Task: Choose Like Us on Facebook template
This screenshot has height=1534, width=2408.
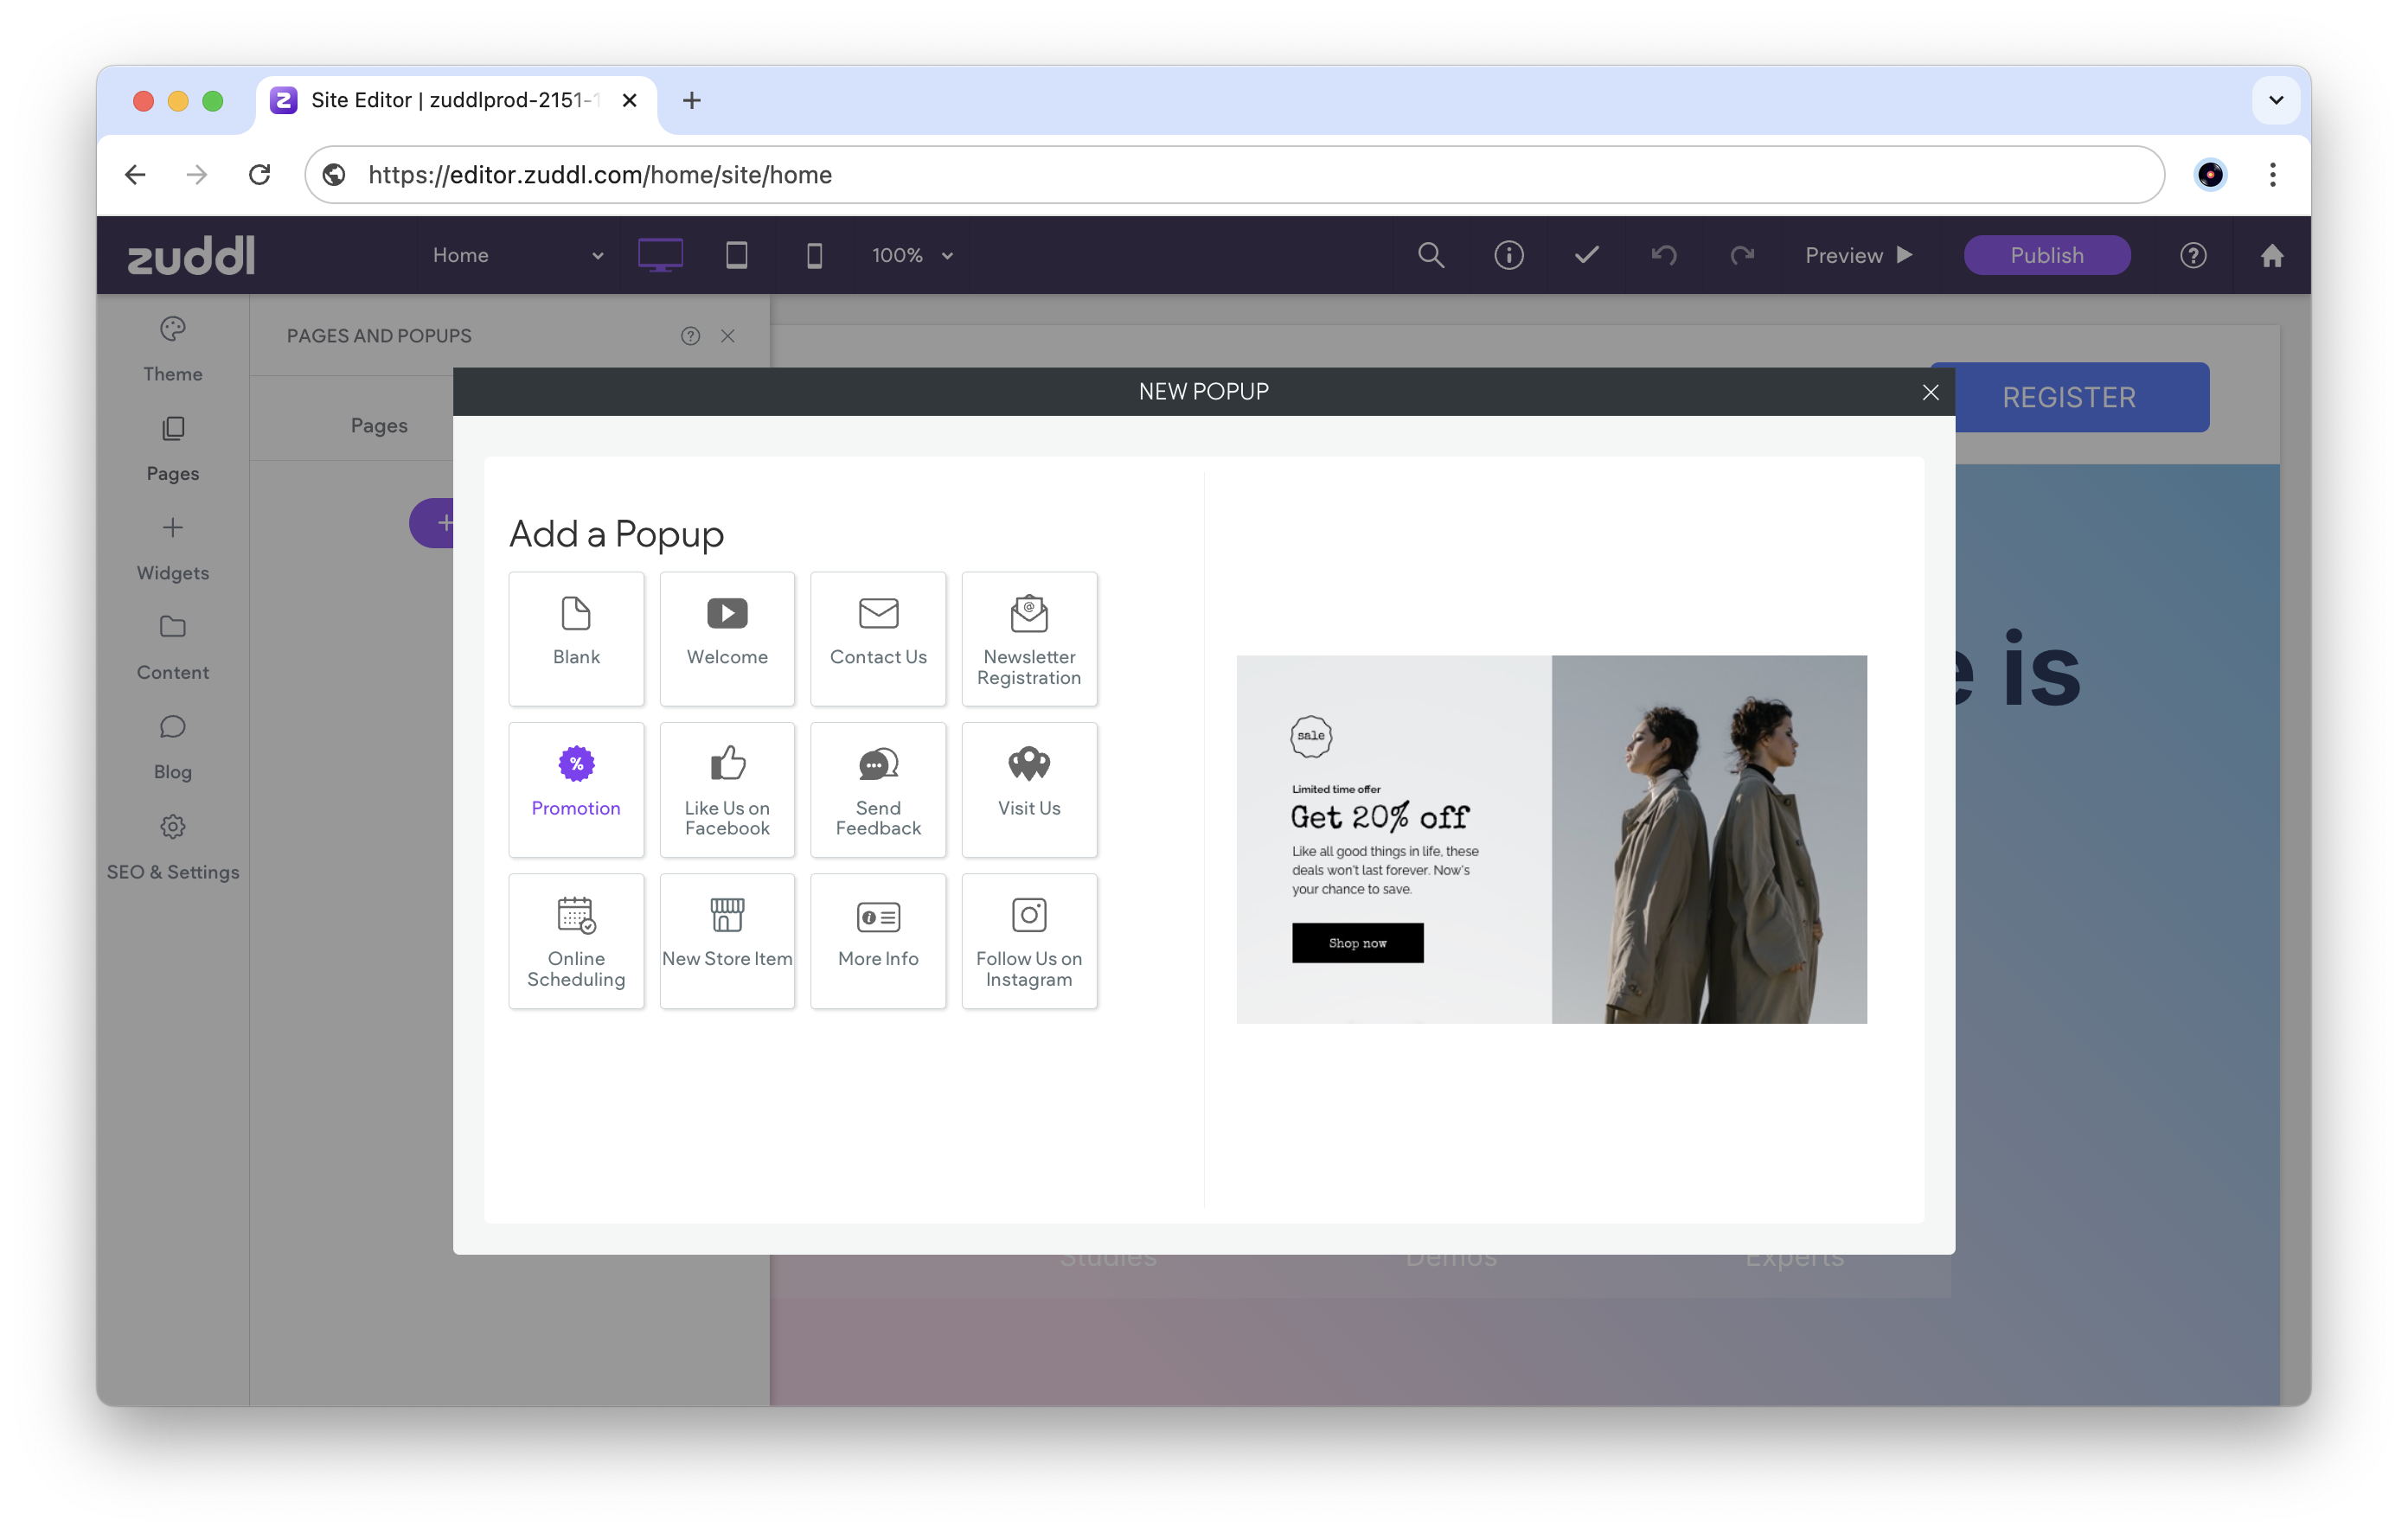Action: click(727, 789)
